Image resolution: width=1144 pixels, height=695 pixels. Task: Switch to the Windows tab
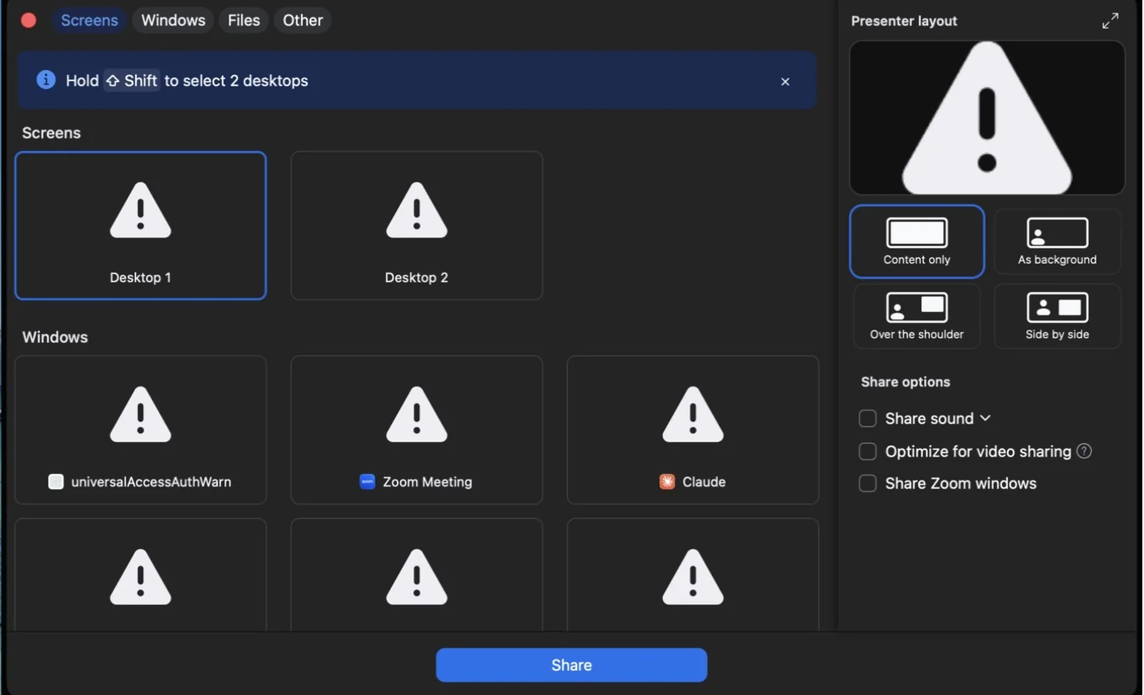(x=173, y=20)
